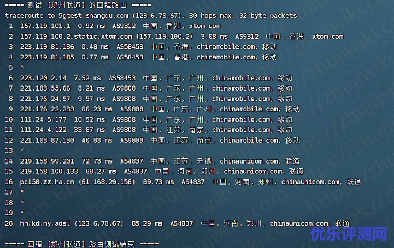The width and height of the screenshot is (394, 248).
Task: Click chinaunicom.com in the hop 14 row
Action: 249,161
